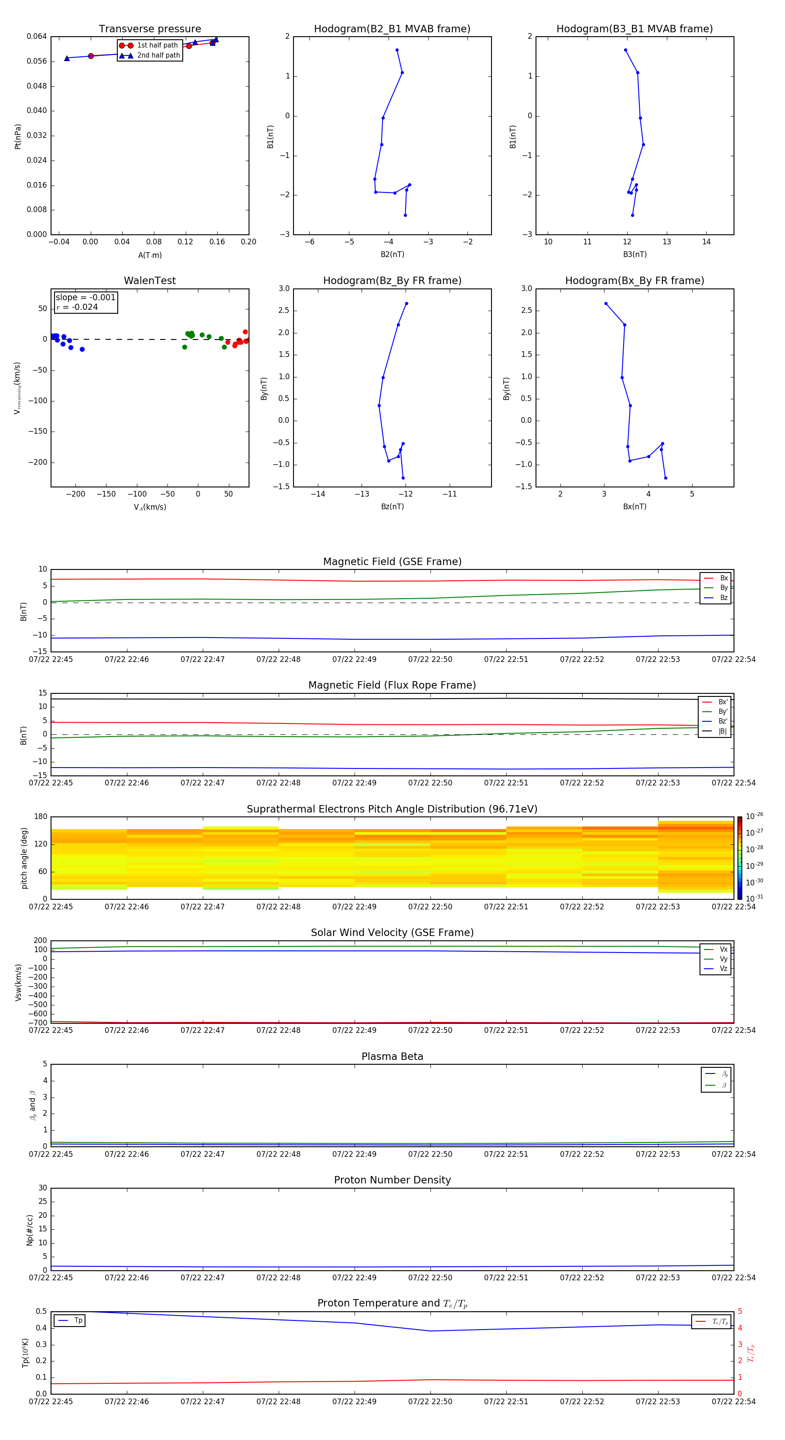The image size is (785, 1440).
Task: Click the 'B2(nT)' x-axis label
Action: click(x=392, y=254)
